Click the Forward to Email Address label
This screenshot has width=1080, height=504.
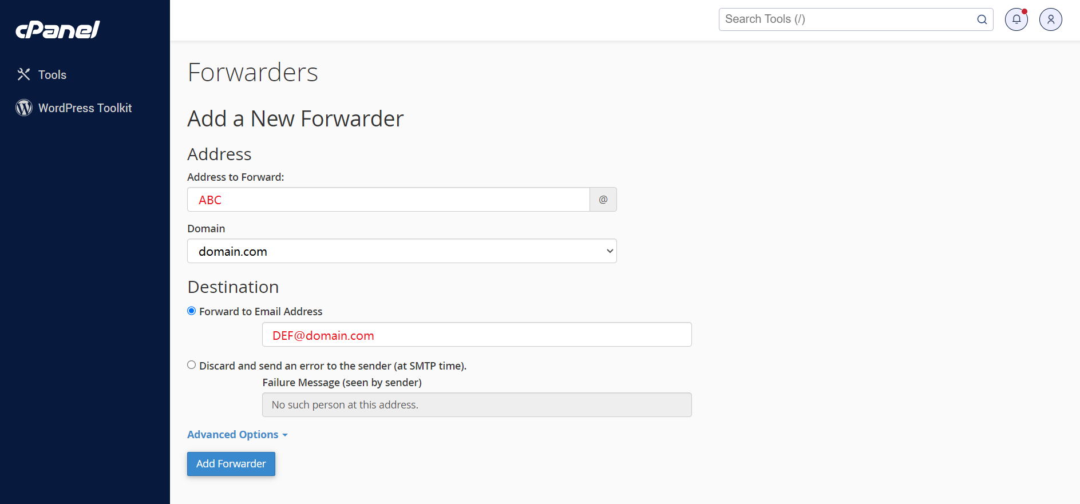point(261,312)
